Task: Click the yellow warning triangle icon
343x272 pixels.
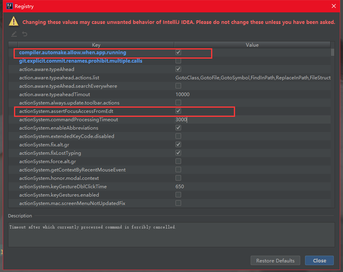Action: point(14,22)
